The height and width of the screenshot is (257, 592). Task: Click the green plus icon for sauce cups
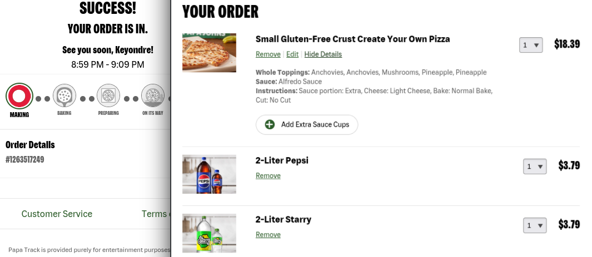[x=270, y=124]
